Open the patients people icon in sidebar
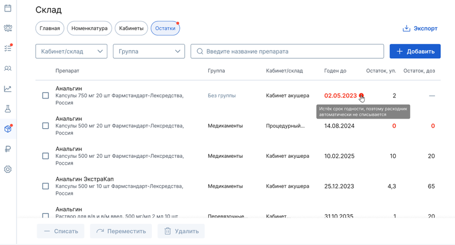This screenshot has width=455, height=245. pyautogui.click(x=8, y=68)
